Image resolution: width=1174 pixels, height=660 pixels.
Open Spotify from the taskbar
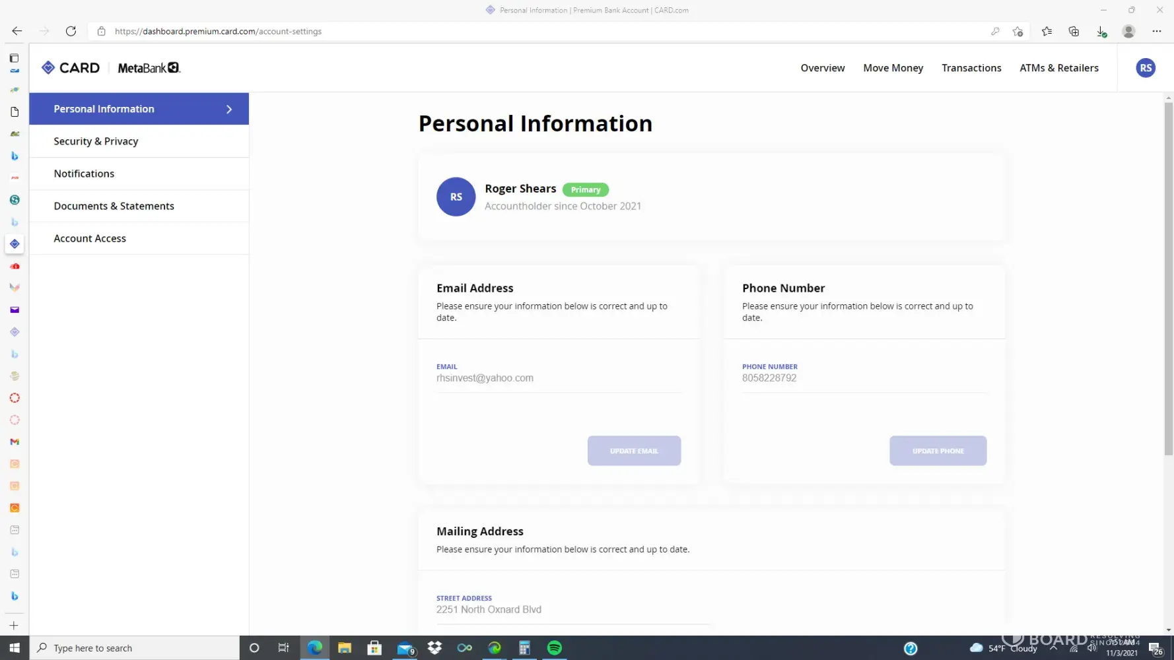pyautogui.click(x=555, y=648)
